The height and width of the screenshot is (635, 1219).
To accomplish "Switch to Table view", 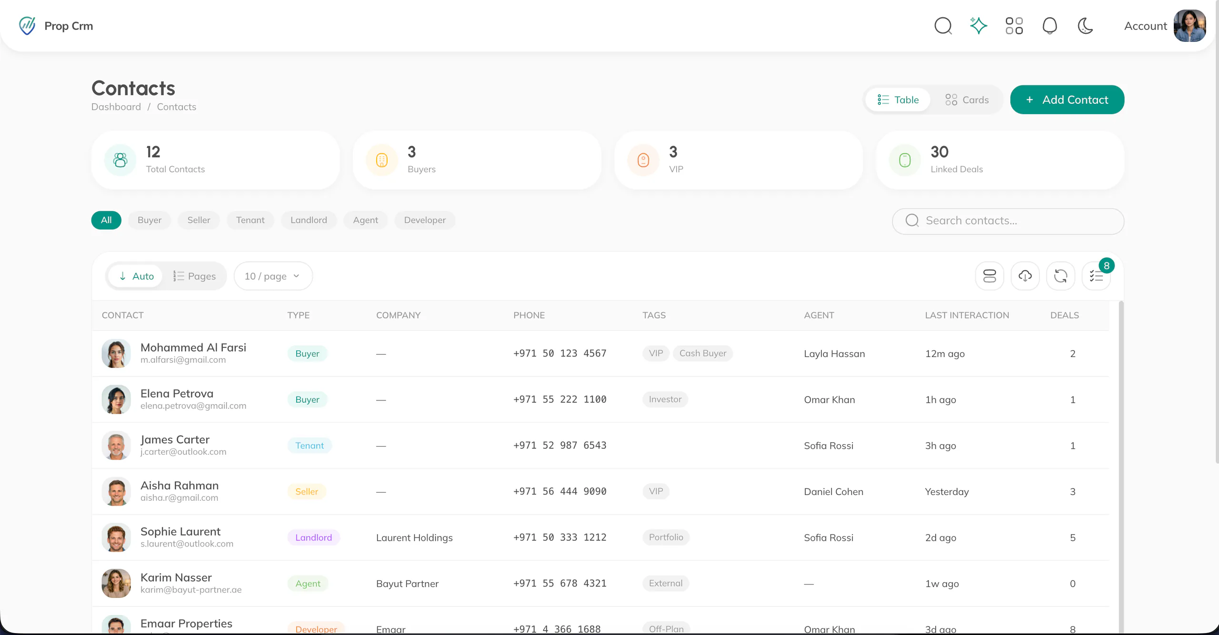I will click(x=898, y=100).
